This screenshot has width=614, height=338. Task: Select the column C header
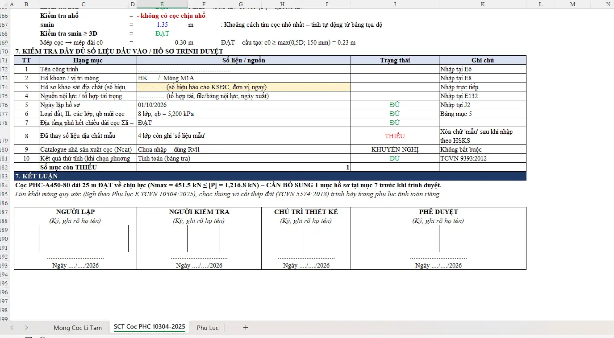click(84, 4)
